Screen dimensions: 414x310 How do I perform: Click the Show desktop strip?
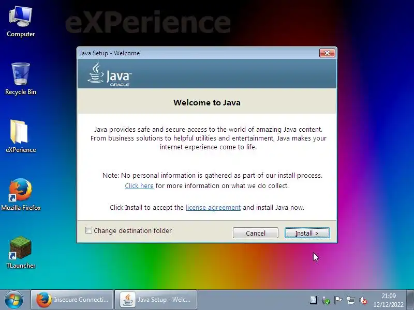pos(410,300)
